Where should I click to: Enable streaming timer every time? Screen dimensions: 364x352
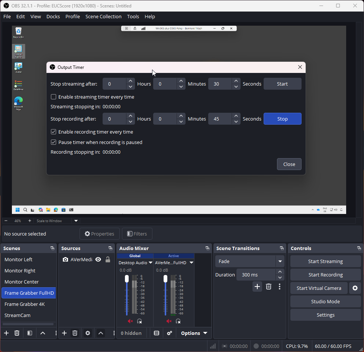pyautogui.click(x=53, y=96)
